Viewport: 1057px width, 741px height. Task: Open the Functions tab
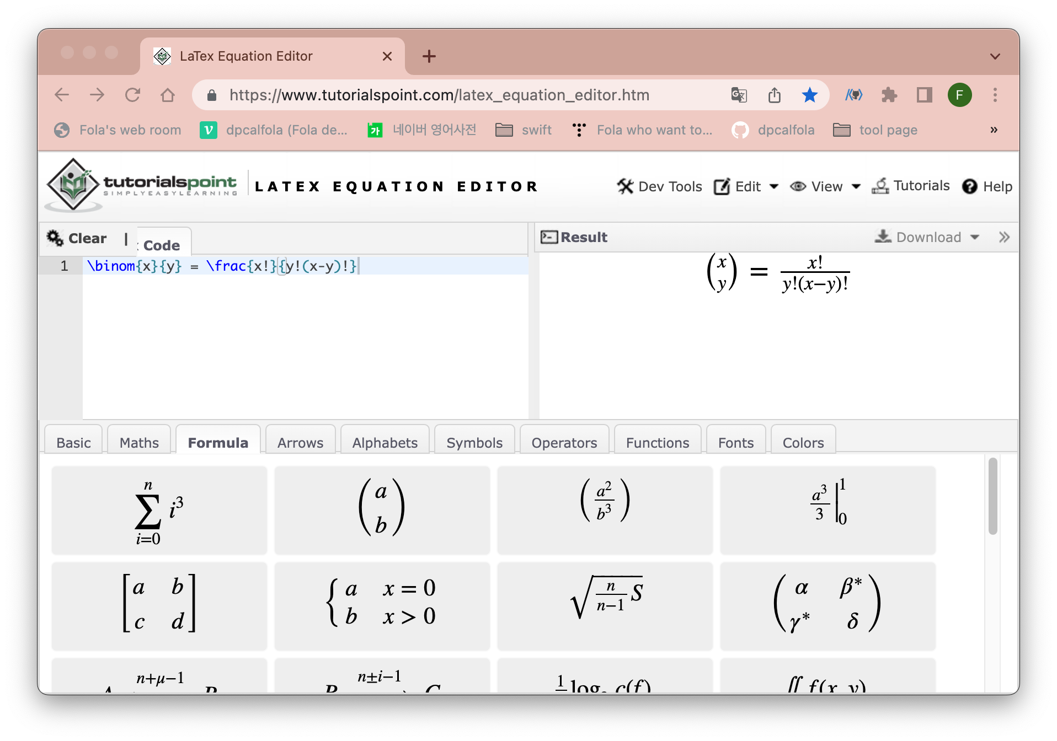pyautogui.click(x=657, y=442)
